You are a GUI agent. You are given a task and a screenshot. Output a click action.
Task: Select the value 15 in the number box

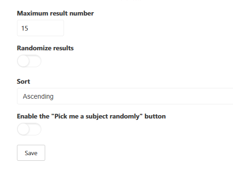[x=24, y=28]
